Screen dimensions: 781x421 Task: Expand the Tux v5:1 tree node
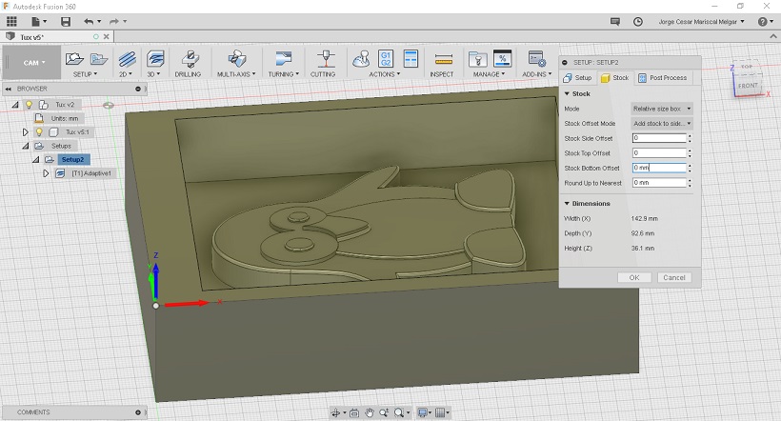coord(26,132)
